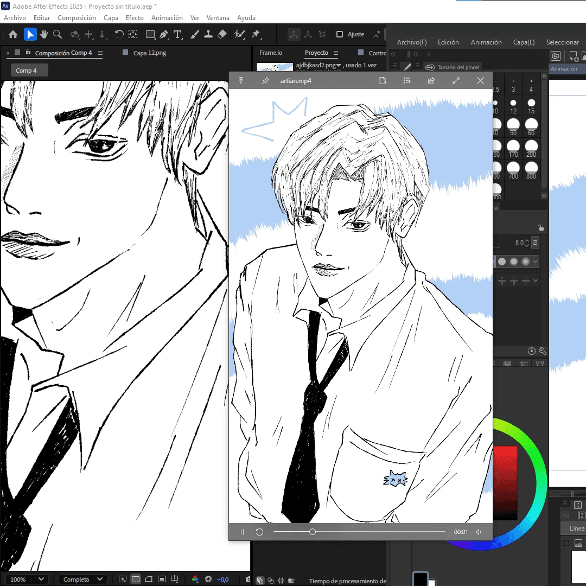Screen dimensions: 586x586
Task: Select the 200 brush size preset
Action: point(531,149)
